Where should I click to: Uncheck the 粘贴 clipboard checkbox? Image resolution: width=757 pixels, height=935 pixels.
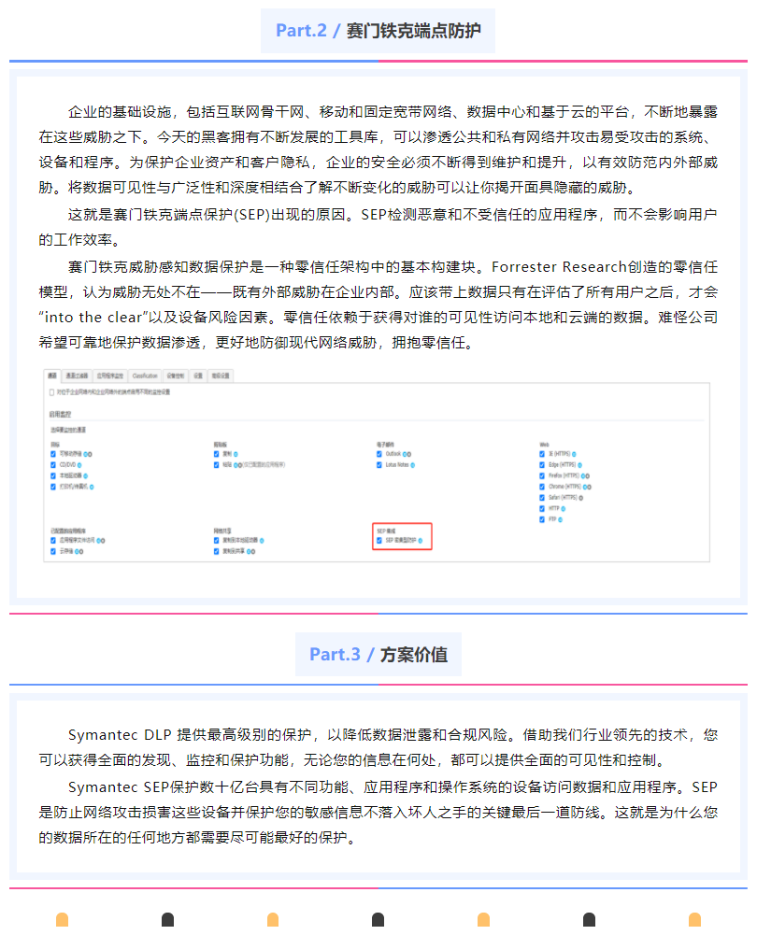click(x=217, y=465)
